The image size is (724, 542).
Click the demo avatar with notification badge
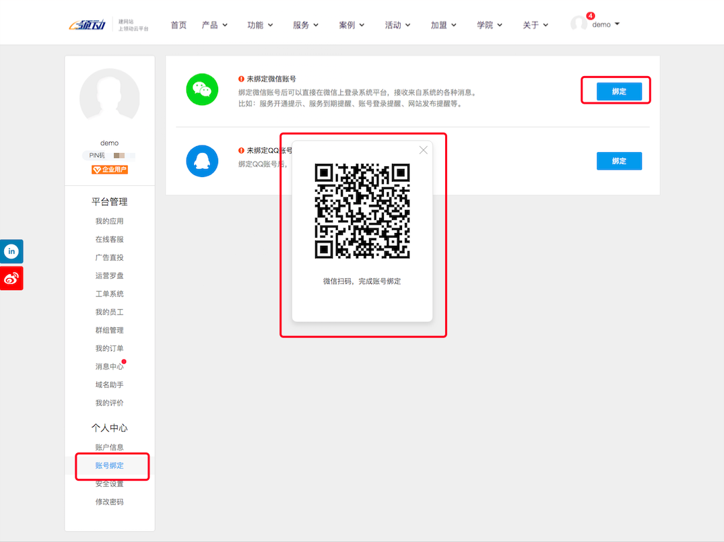point(579,24)
